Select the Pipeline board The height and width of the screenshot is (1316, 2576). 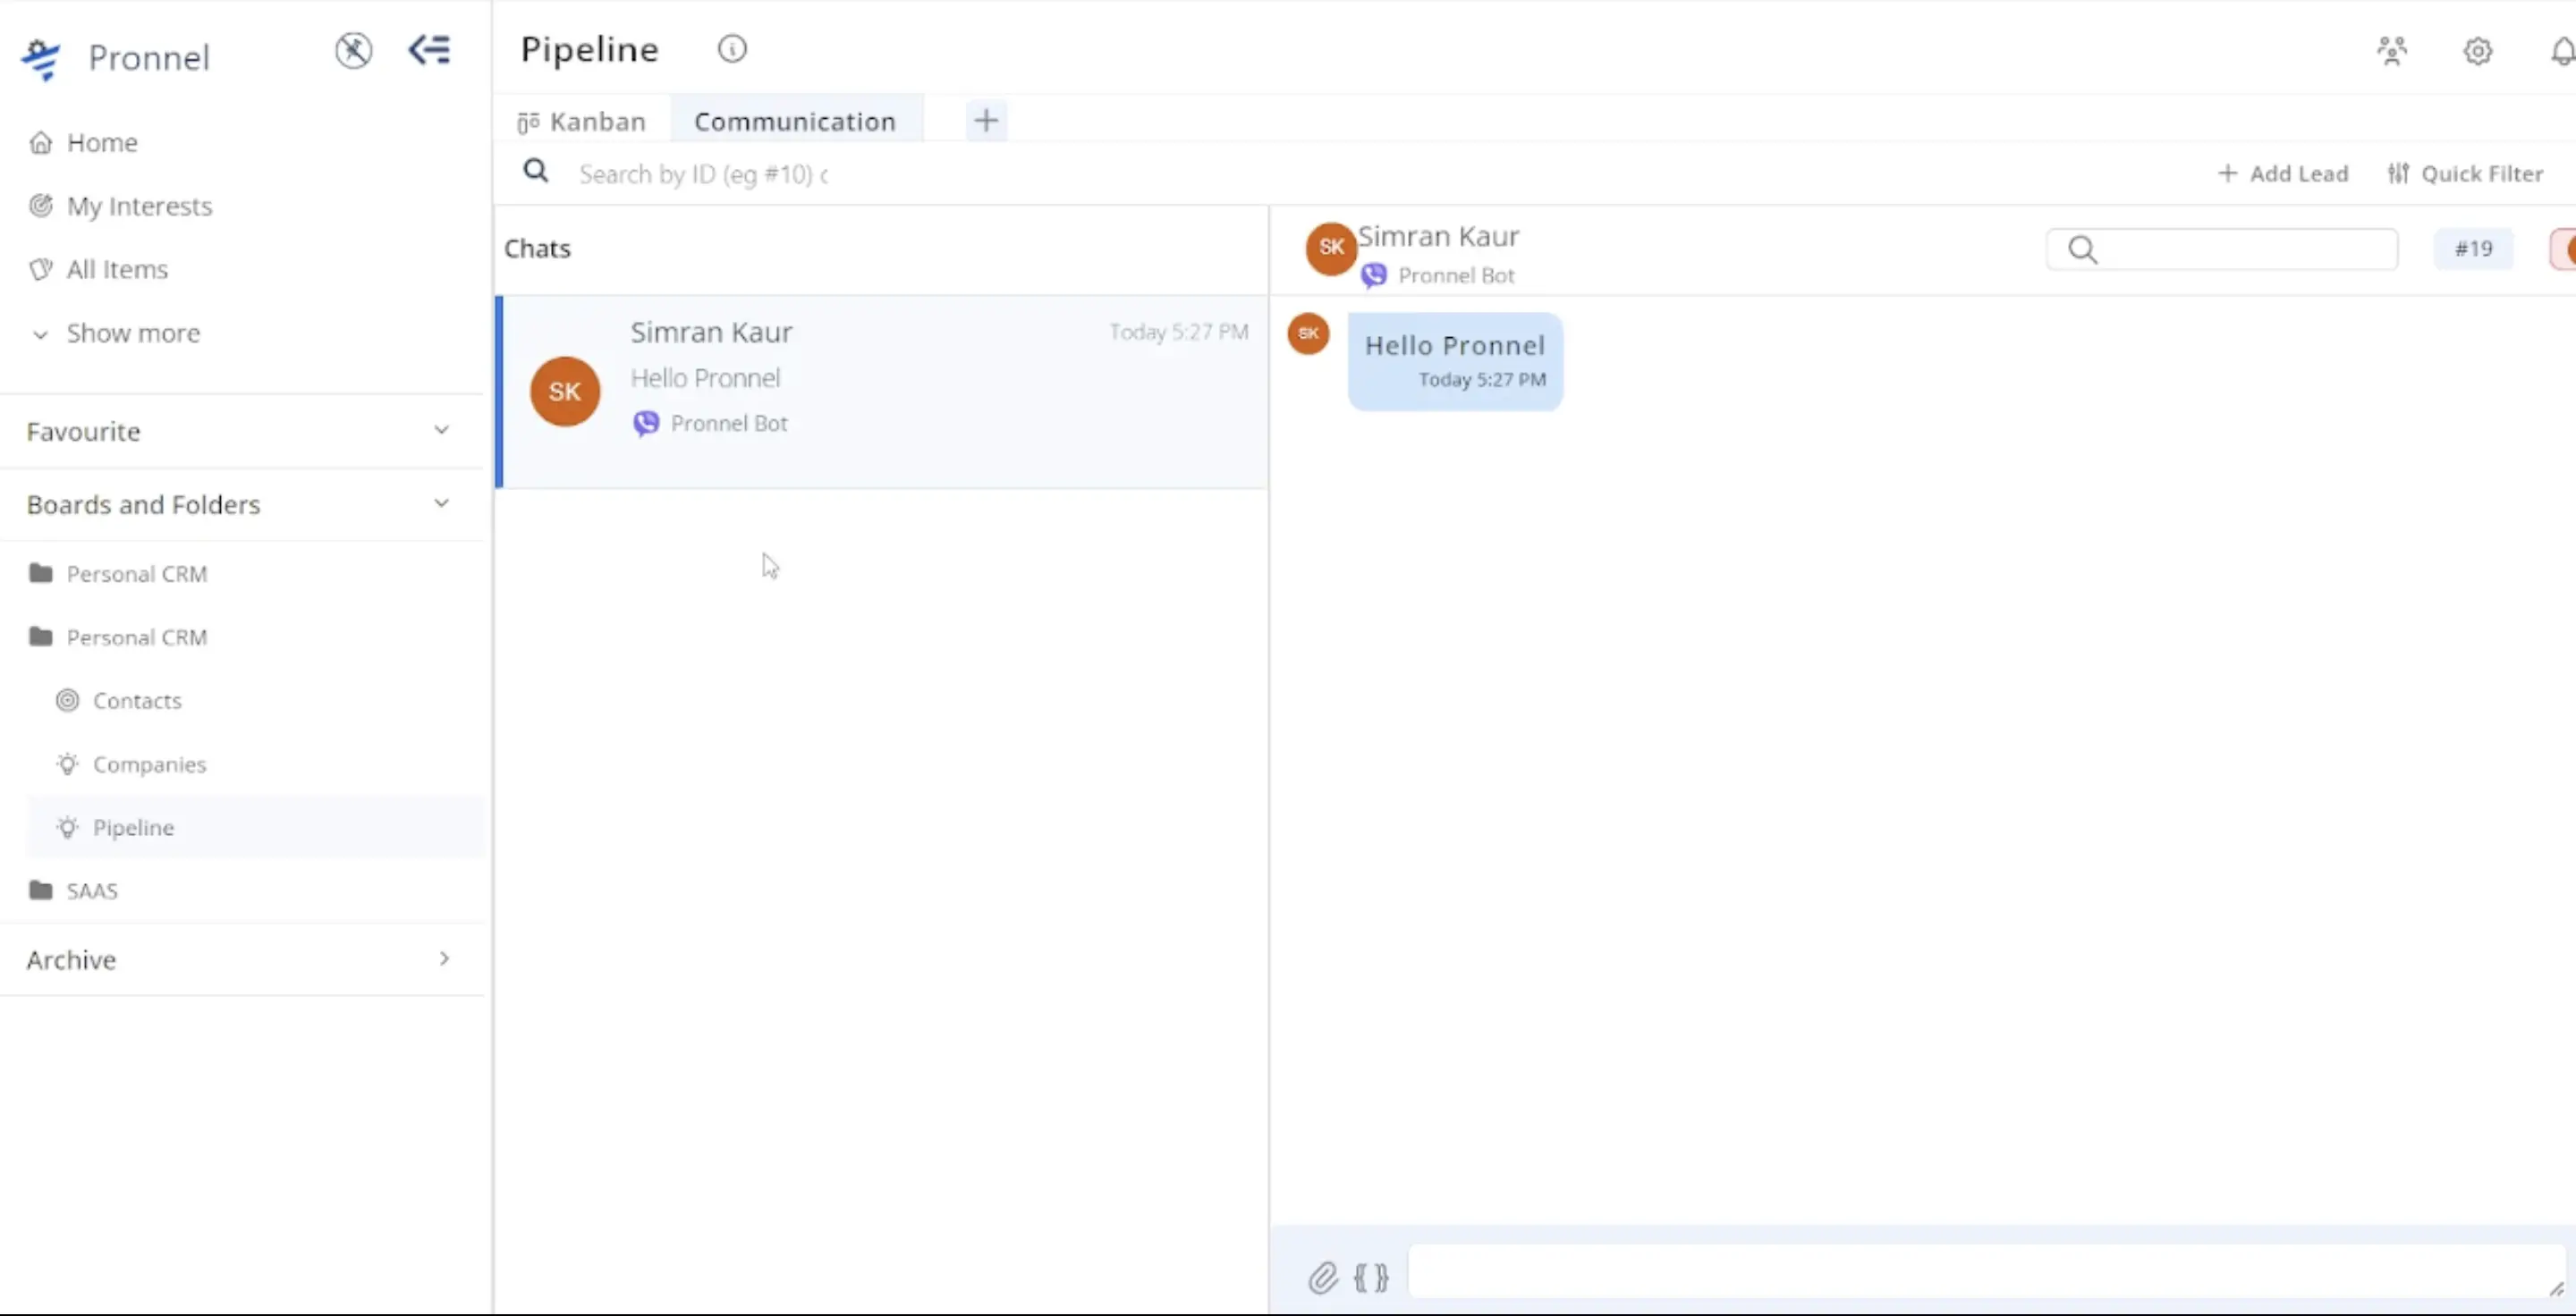255,827
